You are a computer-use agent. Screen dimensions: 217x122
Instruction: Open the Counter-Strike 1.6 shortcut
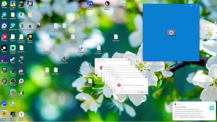tap(13, 4)
